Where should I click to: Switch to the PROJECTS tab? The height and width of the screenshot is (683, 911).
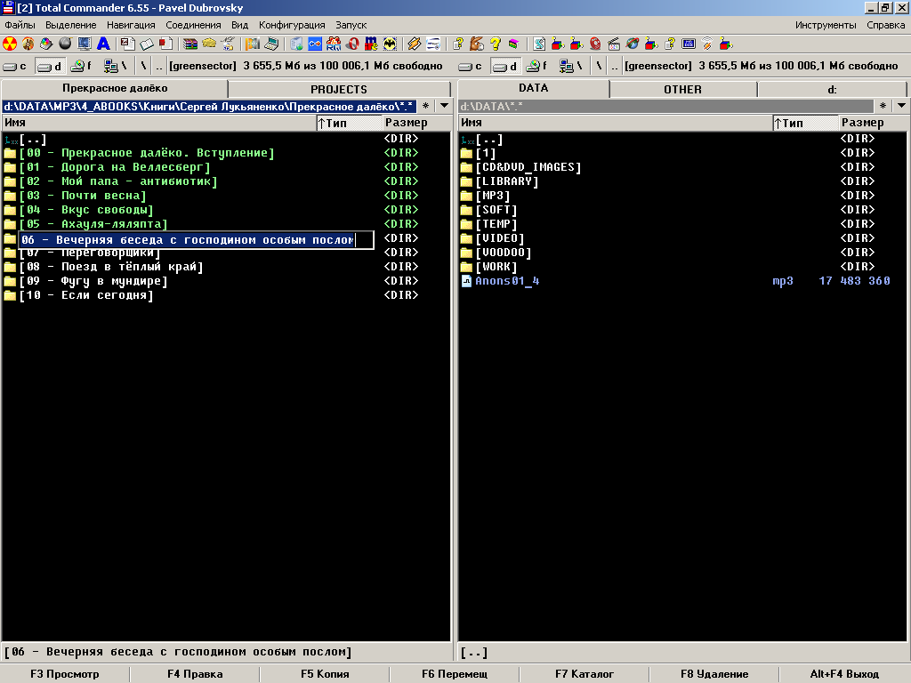pos(339,90)
